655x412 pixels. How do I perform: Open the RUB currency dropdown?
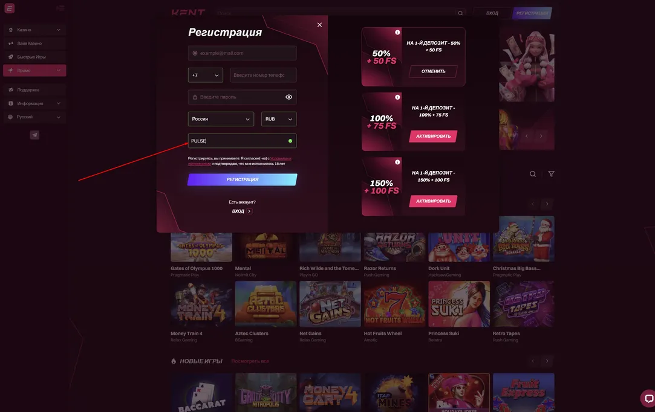(279, 119)
